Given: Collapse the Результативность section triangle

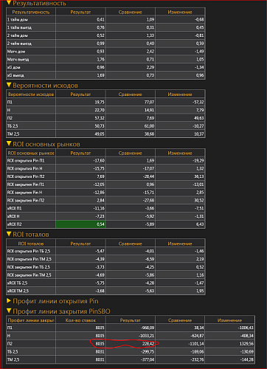Looking at the screenshot, I should 9,3.
